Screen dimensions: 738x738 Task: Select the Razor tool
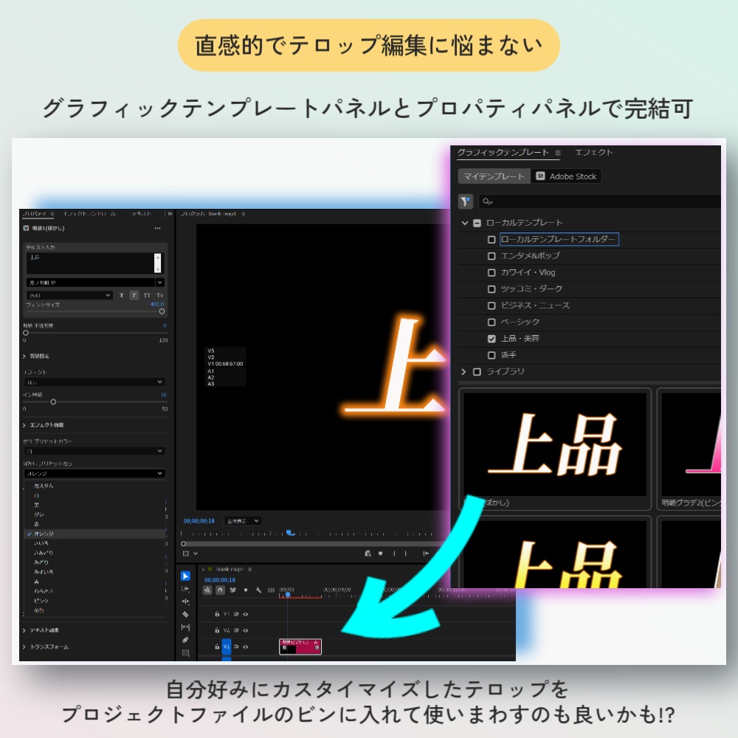(185, 614)
